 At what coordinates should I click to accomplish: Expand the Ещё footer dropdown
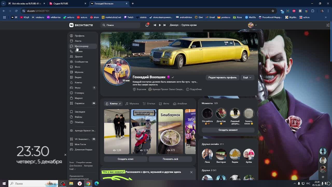tap(72, 169)
